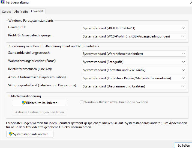
Task: Open Systemstandards ändern dialog button
Action: (x=30, y=134)
